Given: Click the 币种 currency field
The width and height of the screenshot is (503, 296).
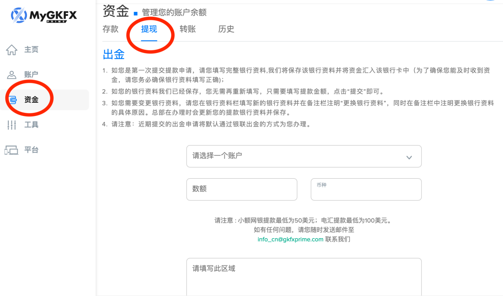Looking at the screenshot, I should point(366,189).
